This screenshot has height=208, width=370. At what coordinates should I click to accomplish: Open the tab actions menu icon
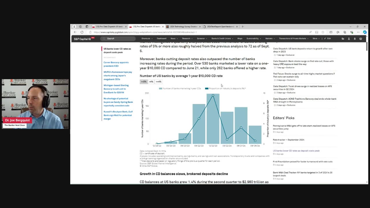coord(87,27)
